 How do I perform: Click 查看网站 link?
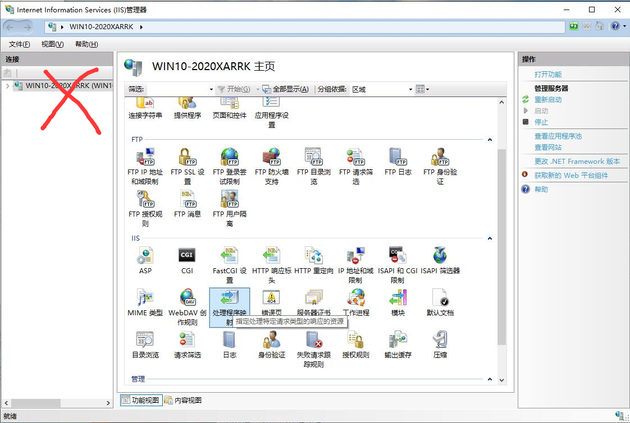coord(547,148)
